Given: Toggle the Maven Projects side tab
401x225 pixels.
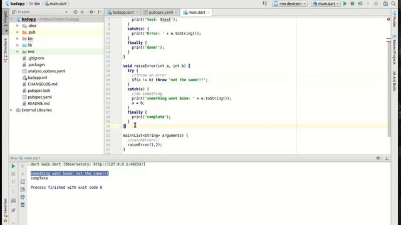Looking at the screenshot, I should click(x=394, y=50).
